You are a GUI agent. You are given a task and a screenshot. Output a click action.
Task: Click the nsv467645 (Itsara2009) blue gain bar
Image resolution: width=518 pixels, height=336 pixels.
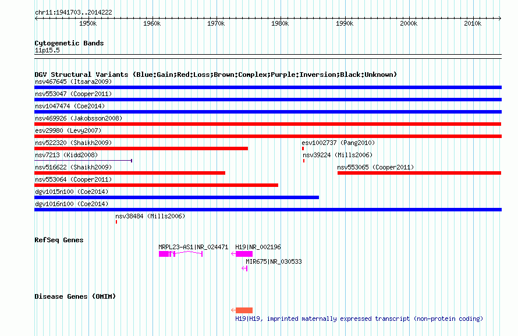point(268,87)
